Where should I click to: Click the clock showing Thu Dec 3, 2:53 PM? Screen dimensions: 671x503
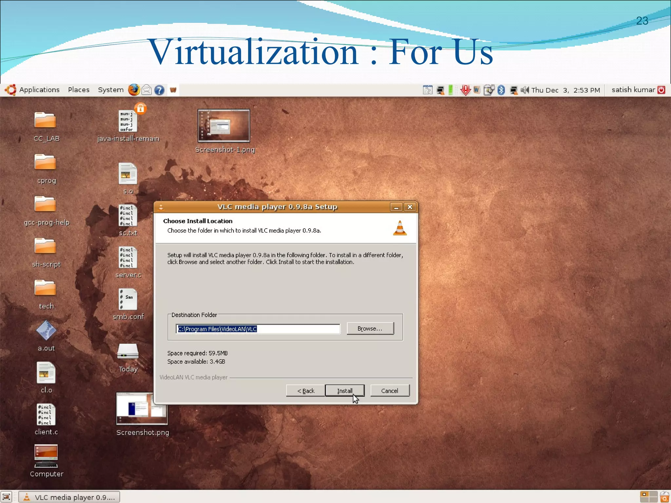[x=566, y=90]
